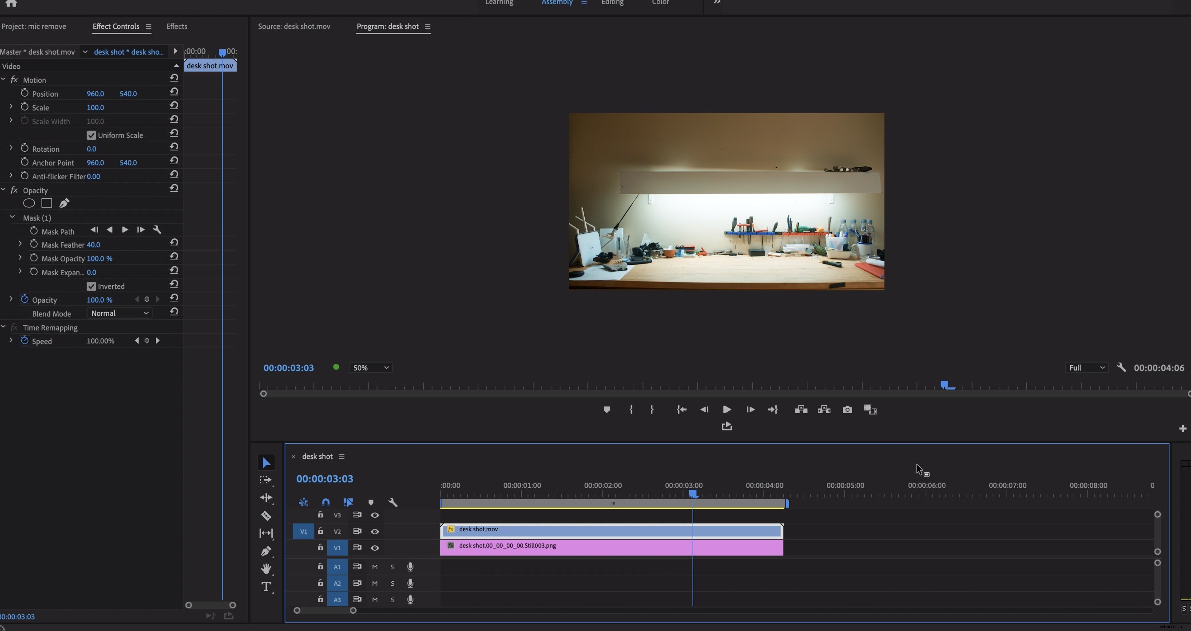Activate the Hand tool
The height and width of the screenshot is (631, 1191).
coord(266,568)
